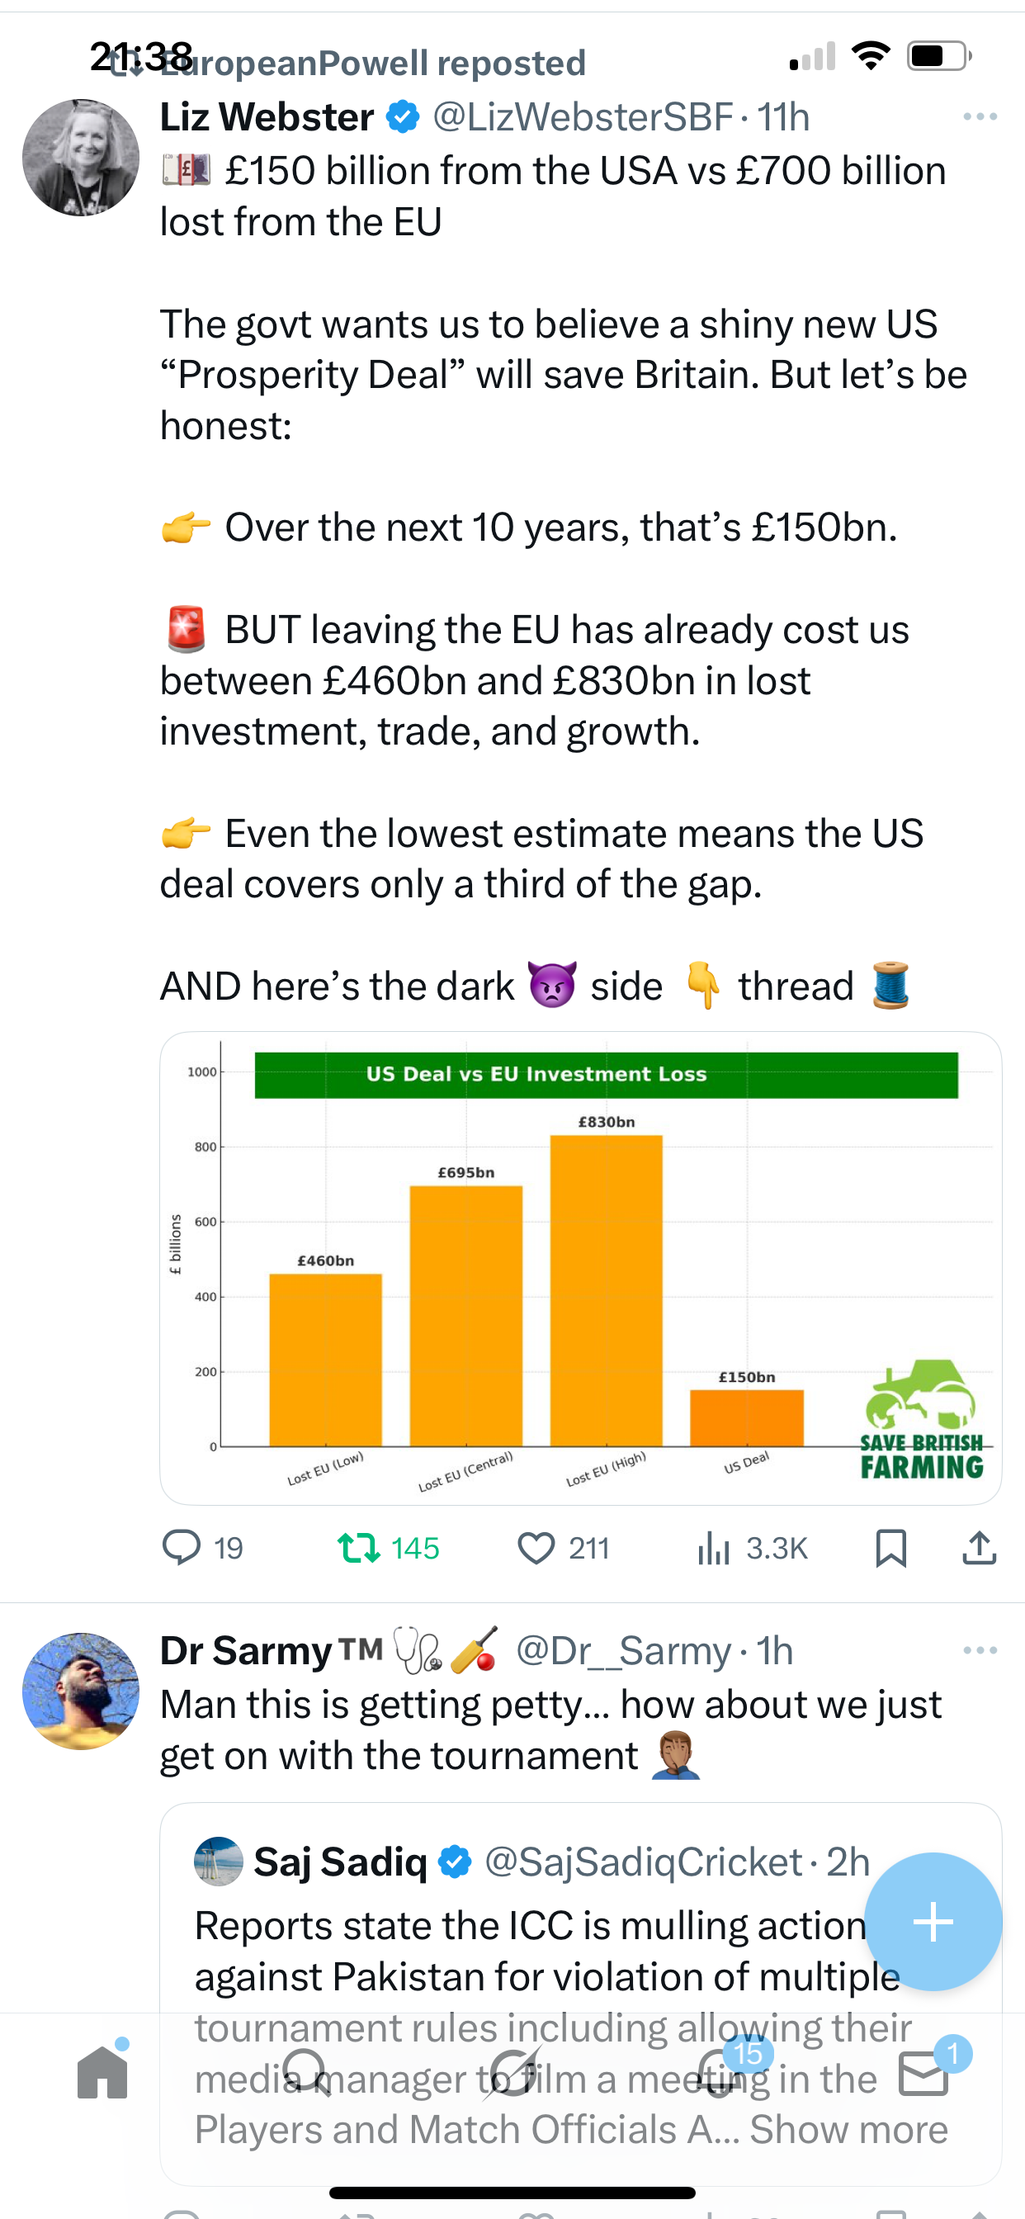Viewport: 1025px width, 2219px height.
Task: Expand quoted post with Show more
Action: point(848,2129)
